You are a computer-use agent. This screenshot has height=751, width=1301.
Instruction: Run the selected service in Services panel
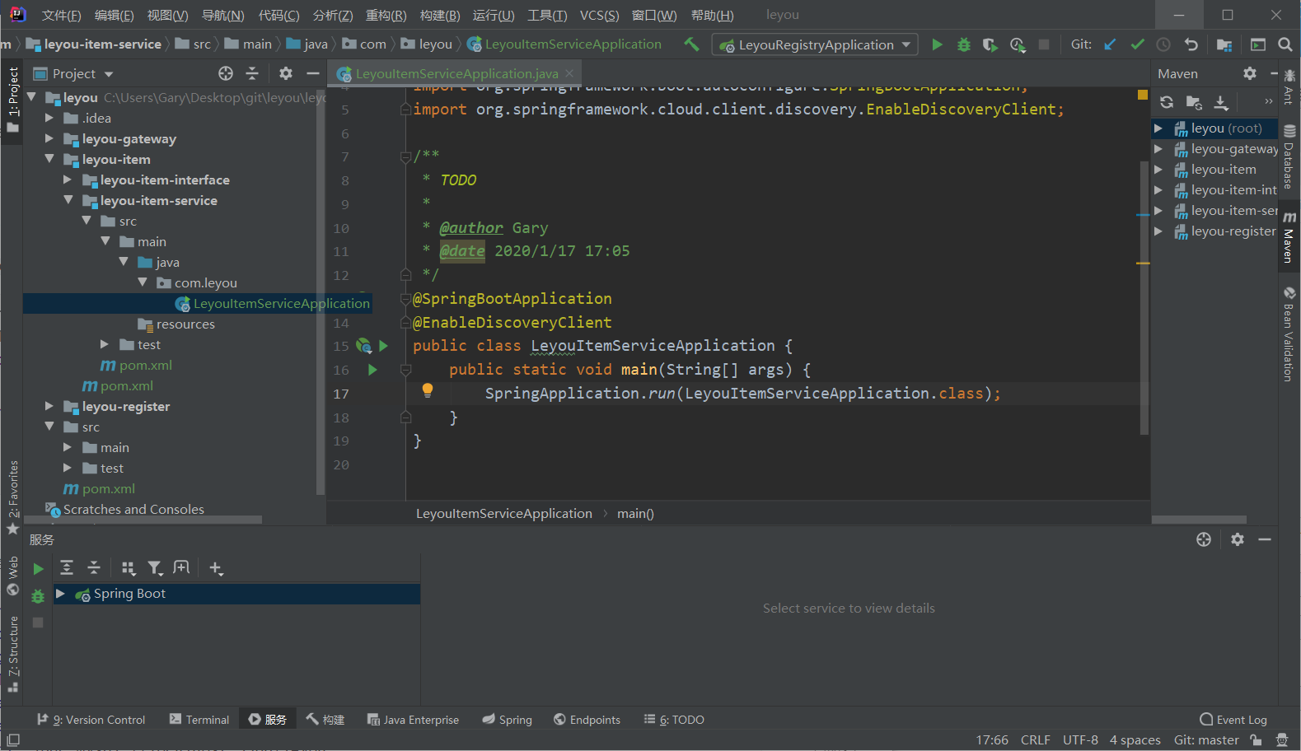(38, 569)
